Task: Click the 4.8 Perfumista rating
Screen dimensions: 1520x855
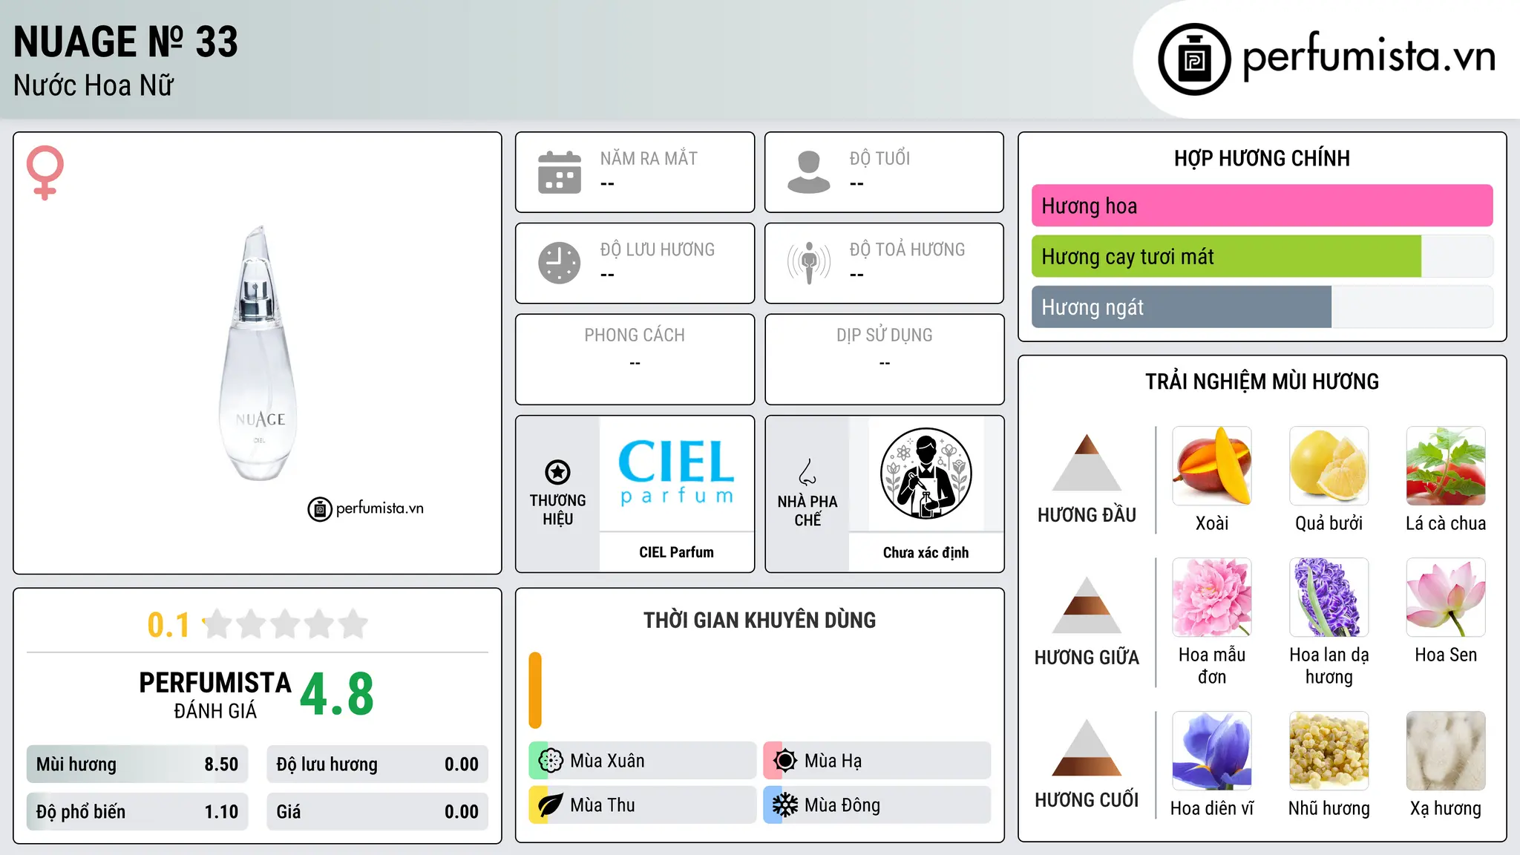Action: point(337,694)
